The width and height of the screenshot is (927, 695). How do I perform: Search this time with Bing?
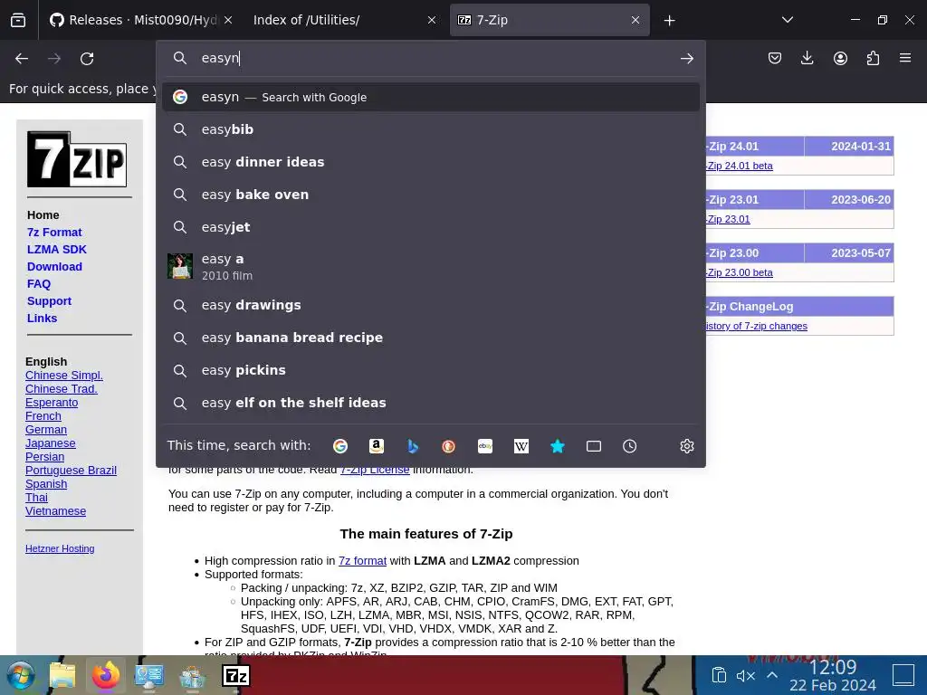413,446
